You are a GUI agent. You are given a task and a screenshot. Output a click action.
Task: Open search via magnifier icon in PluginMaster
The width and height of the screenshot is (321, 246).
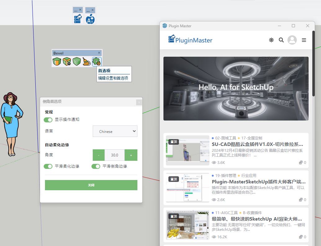pyautogui.click(x=281, y=40)
